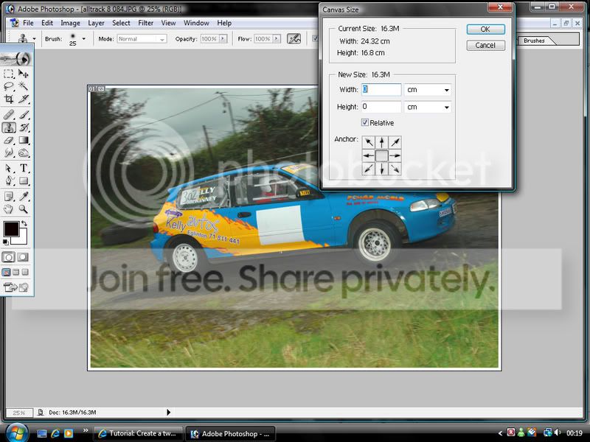
Task: Open the Image menu
Action: pyautogui.click(x=72, y=23)
